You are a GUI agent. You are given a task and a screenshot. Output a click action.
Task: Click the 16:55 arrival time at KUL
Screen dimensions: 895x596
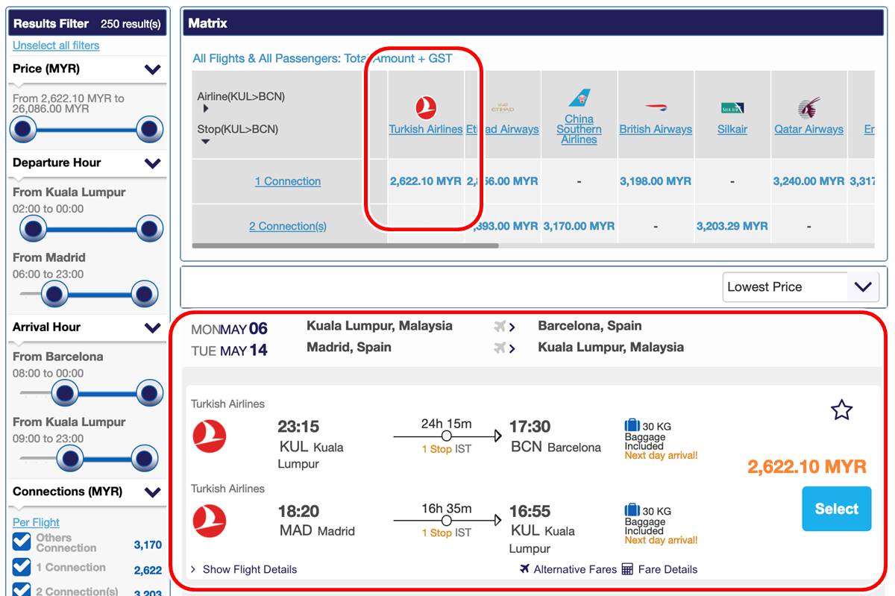[530, 512]
